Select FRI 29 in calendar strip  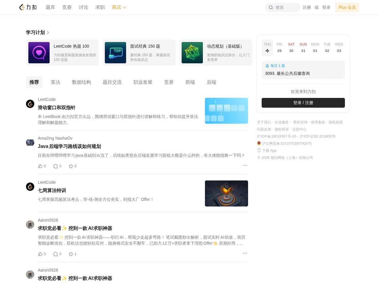pos(279,48)
